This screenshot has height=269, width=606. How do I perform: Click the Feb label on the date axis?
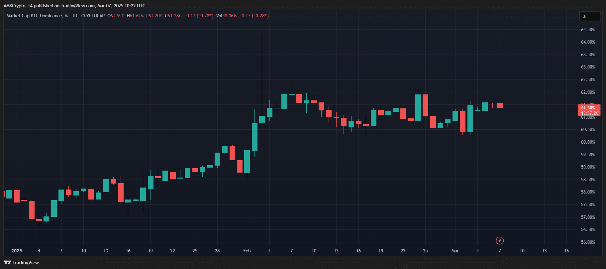click(247, 251)
